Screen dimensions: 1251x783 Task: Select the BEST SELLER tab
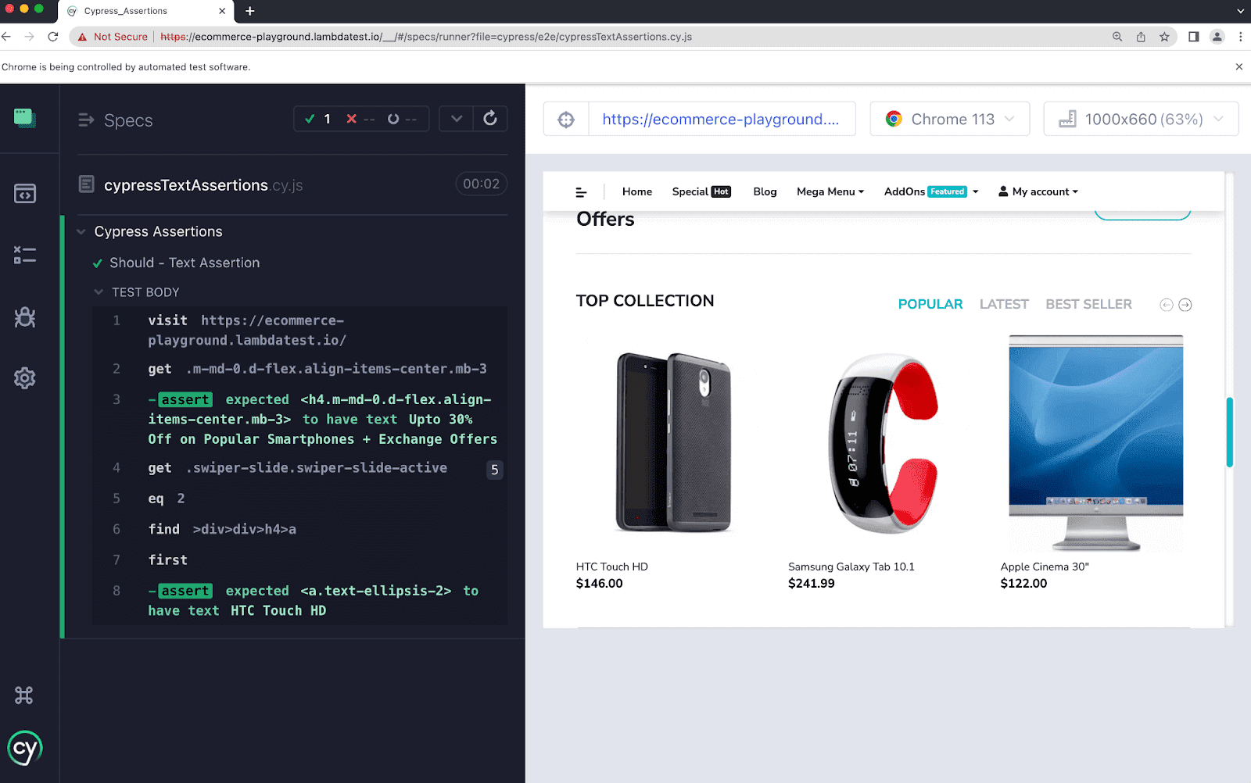pos(1088,304)
